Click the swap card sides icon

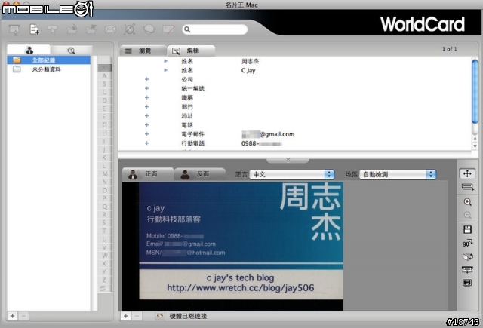point(467,256)
